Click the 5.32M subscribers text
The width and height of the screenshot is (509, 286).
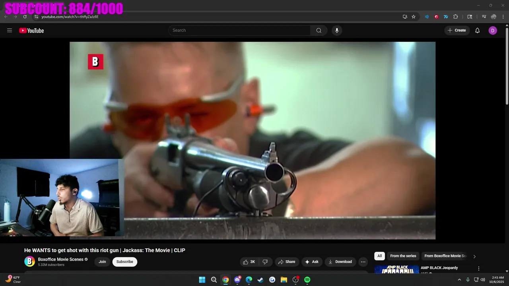(x=51, y=265)
